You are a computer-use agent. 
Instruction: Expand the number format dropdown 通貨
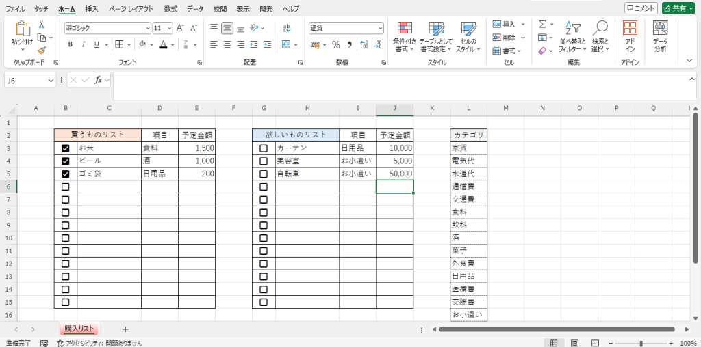point(380,28)
